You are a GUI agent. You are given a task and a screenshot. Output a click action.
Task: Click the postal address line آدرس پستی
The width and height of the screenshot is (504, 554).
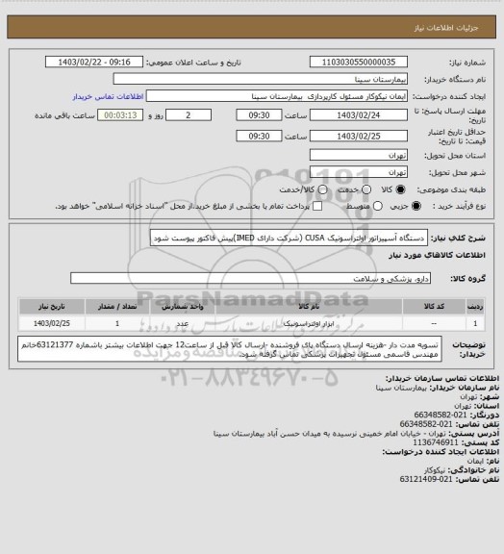point(356,433)
